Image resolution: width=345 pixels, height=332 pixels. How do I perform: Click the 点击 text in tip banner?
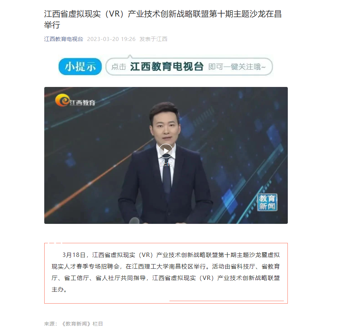point(119,67)
